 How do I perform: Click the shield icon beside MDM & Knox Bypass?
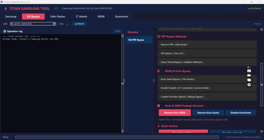159,71
